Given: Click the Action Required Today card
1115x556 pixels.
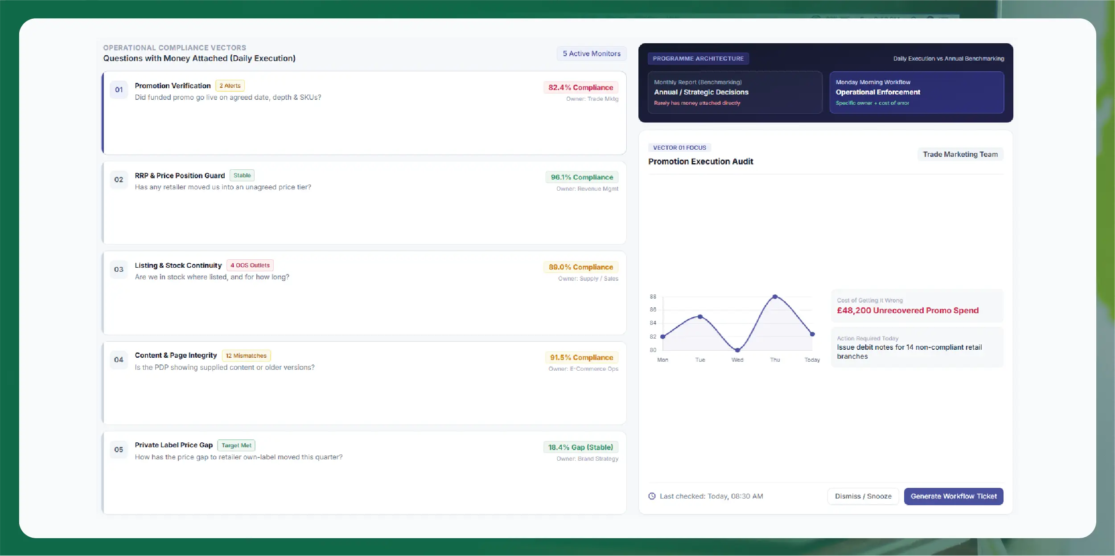Looking at the screenshot, I should [917, 347].
